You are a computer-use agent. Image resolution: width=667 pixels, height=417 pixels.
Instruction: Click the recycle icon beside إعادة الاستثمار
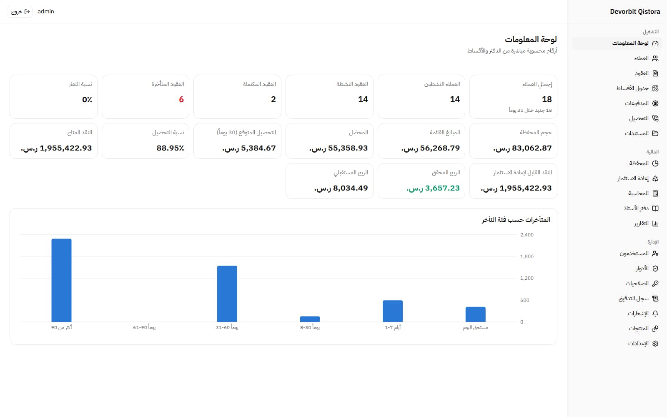coord(655,178)
